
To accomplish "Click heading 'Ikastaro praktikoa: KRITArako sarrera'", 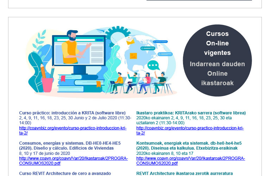I will 191,113.
